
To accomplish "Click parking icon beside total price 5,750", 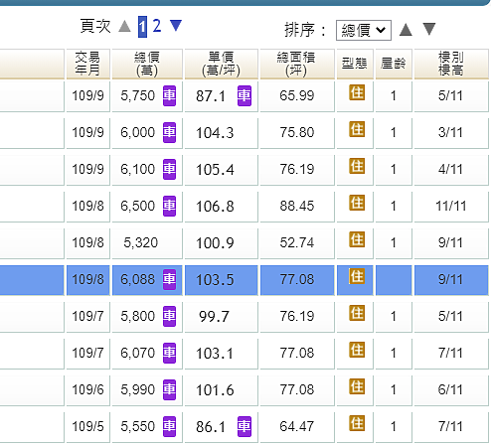I will click(x=169, y=95).
